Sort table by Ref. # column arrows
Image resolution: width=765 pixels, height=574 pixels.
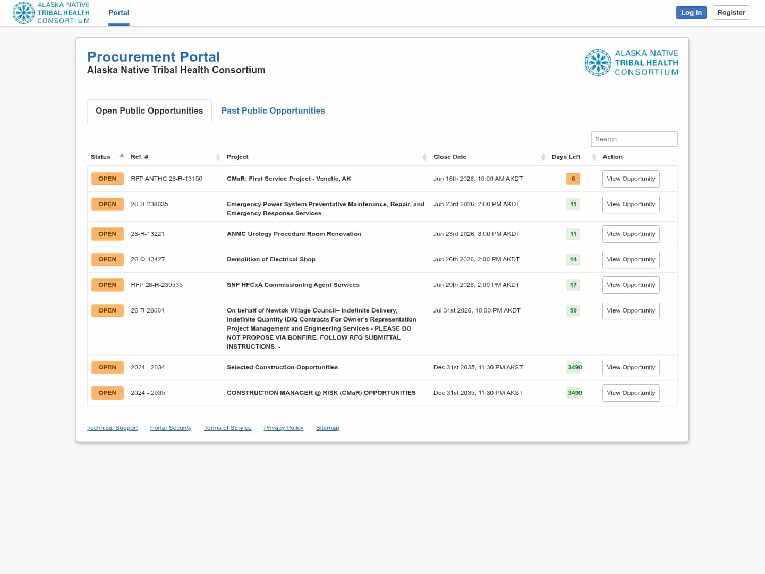[x=218, y=157]
